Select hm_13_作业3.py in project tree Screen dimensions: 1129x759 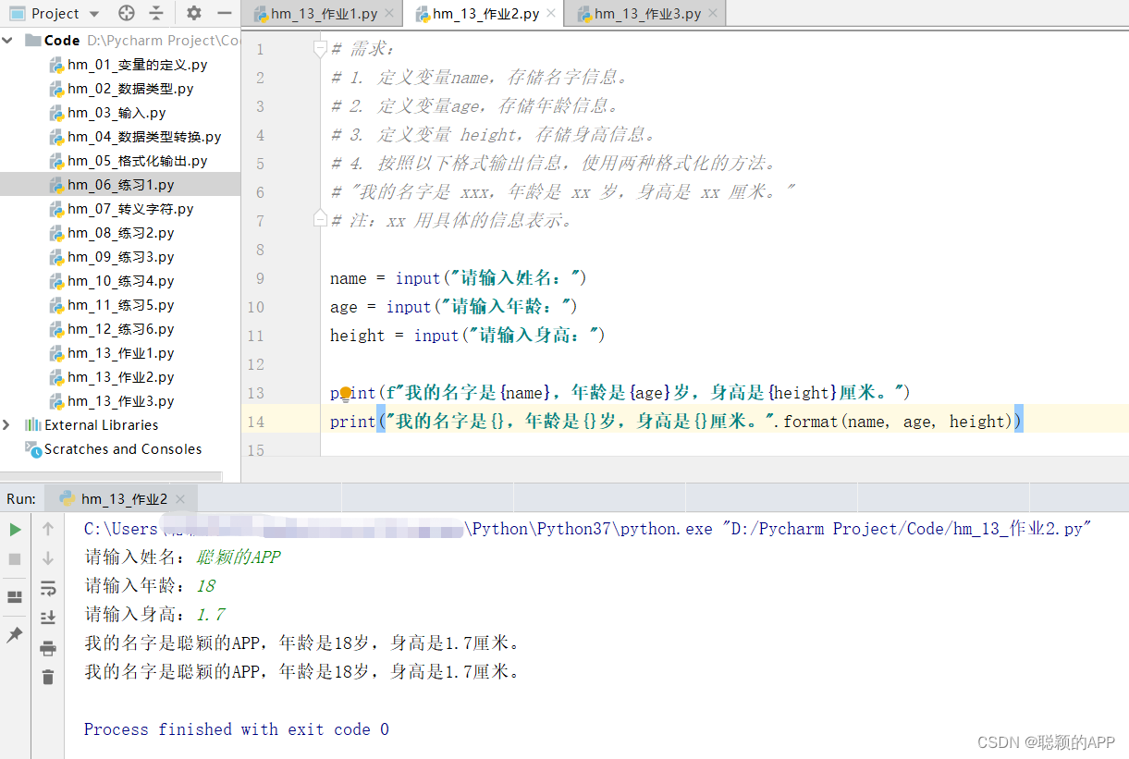[120, 401]
